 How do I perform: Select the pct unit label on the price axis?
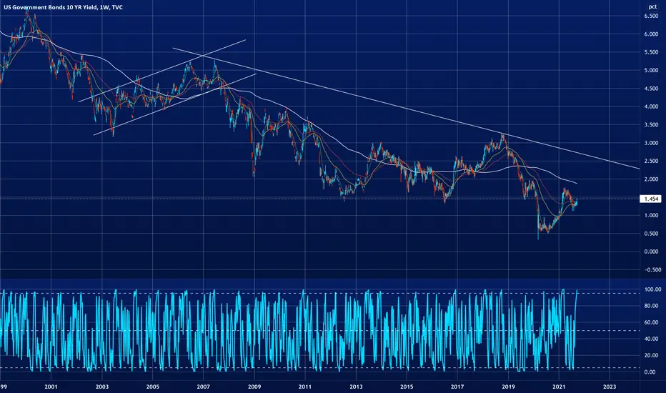652,6
